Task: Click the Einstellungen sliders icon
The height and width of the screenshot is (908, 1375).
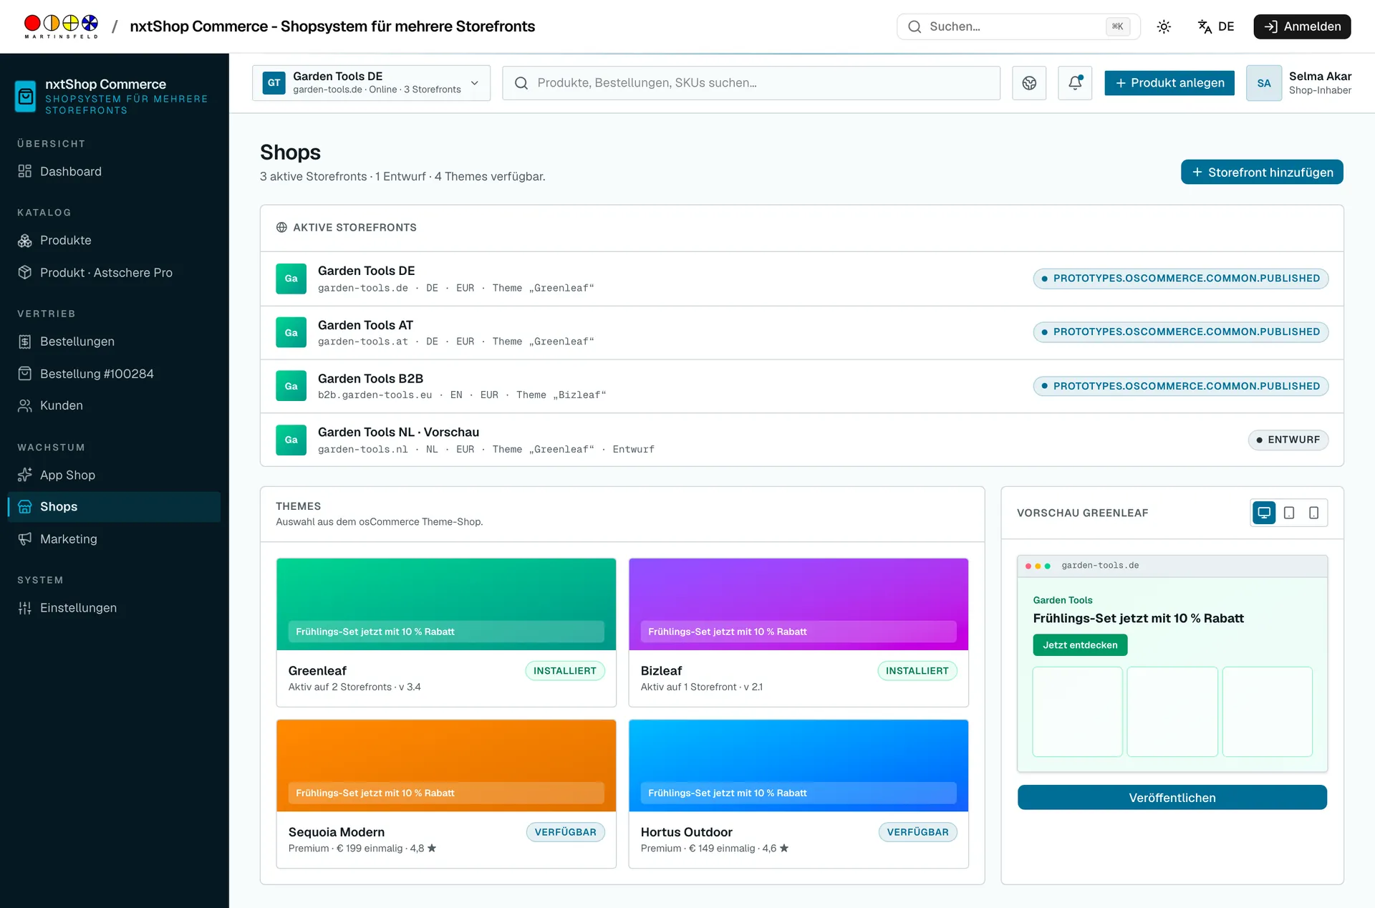Action: click(x=25, y=607)
